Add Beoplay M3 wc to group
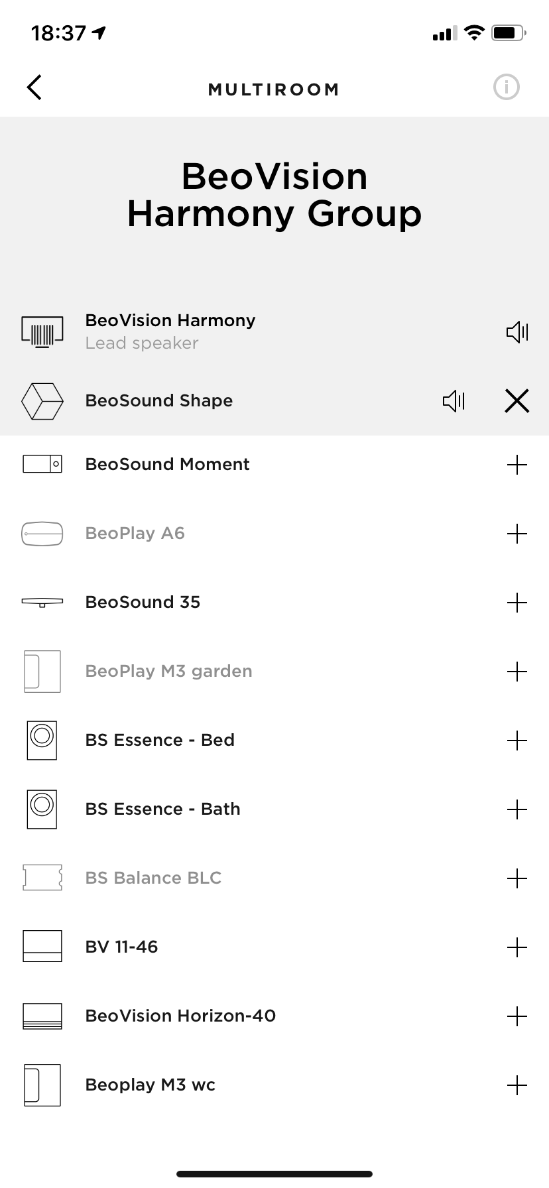The height and width of the screenshot is (1188, 549). click(x=517, y=1085)
